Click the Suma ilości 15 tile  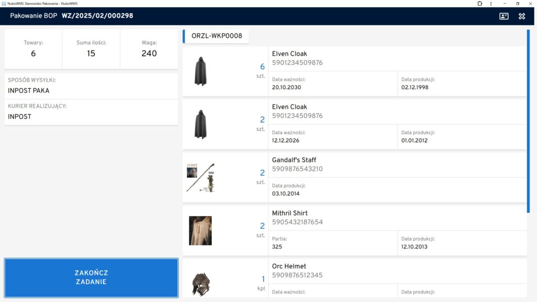(91, 49)
